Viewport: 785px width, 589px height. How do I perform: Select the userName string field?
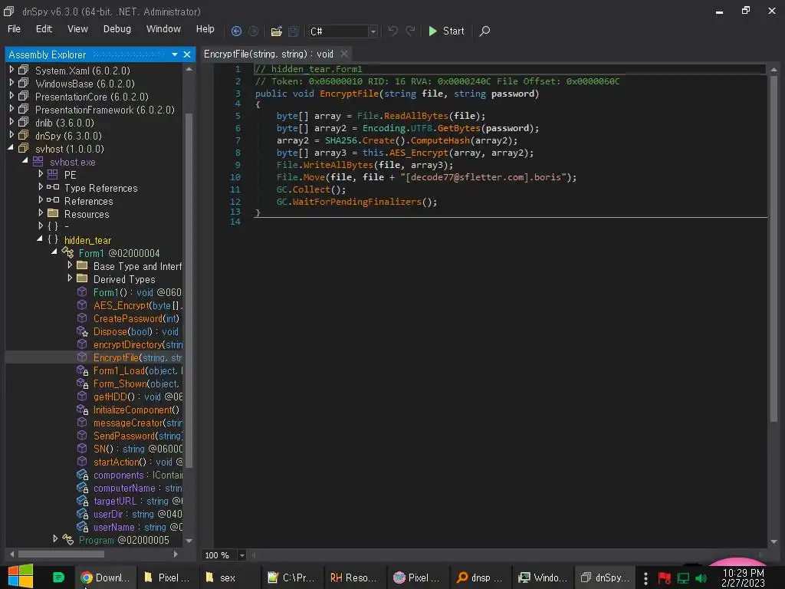pos(138,527)
